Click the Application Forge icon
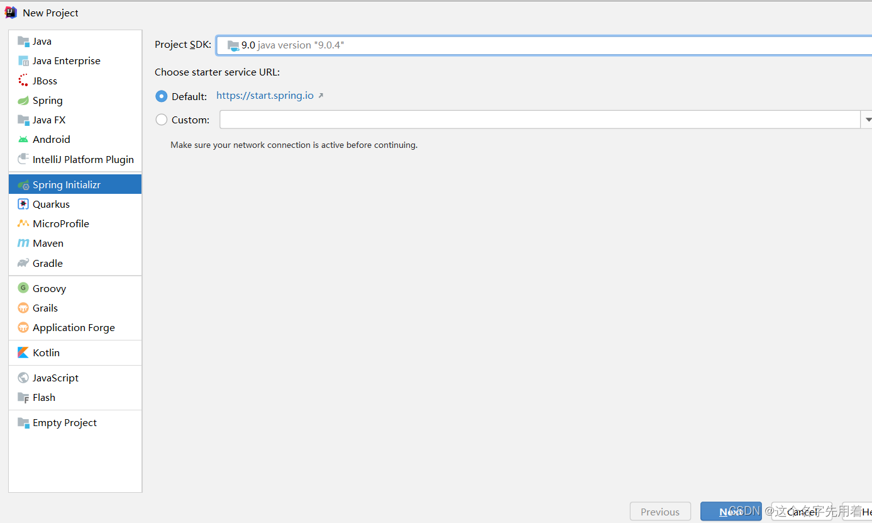Image resolution: width=872 pixels, height=523 pixels. coord(23,328)
